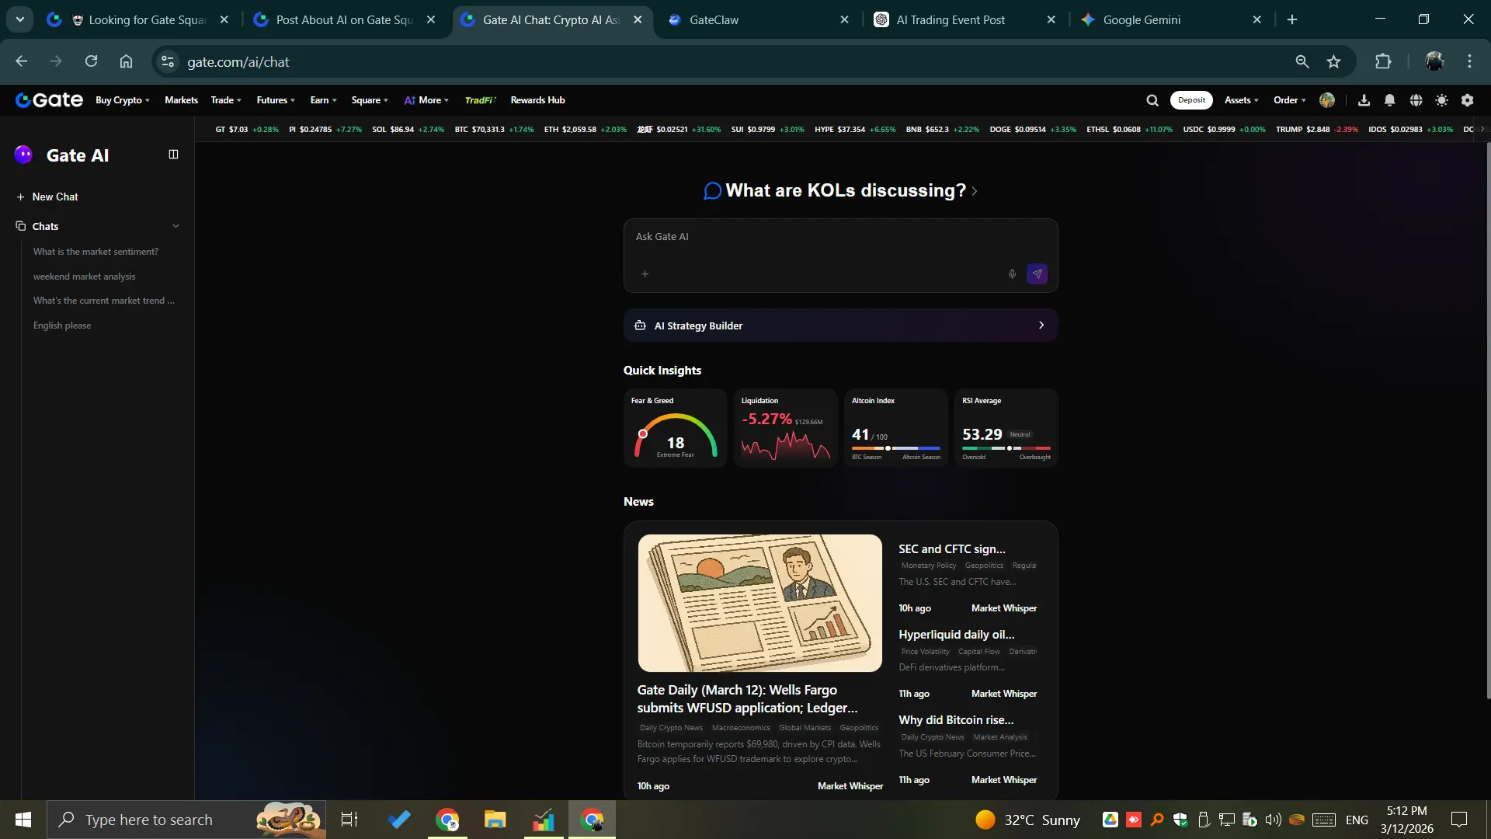Click the send message arrow icon
The height and width of the screenshot is (839, 1491).
[1037, 274]
